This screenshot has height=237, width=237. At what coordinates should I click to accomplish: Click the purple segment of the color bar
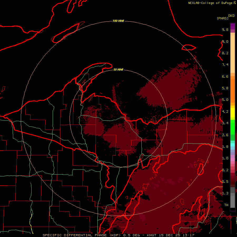pos(233,27)
